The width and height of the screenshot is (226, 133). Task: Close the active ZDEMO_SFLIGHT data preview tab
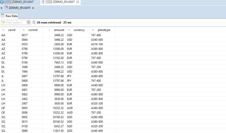coord(78,2)
